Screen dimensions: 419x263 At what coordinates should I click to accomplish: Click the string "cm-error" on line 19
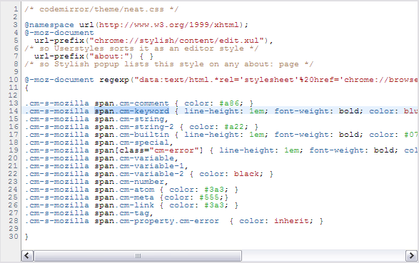[174, 150]
